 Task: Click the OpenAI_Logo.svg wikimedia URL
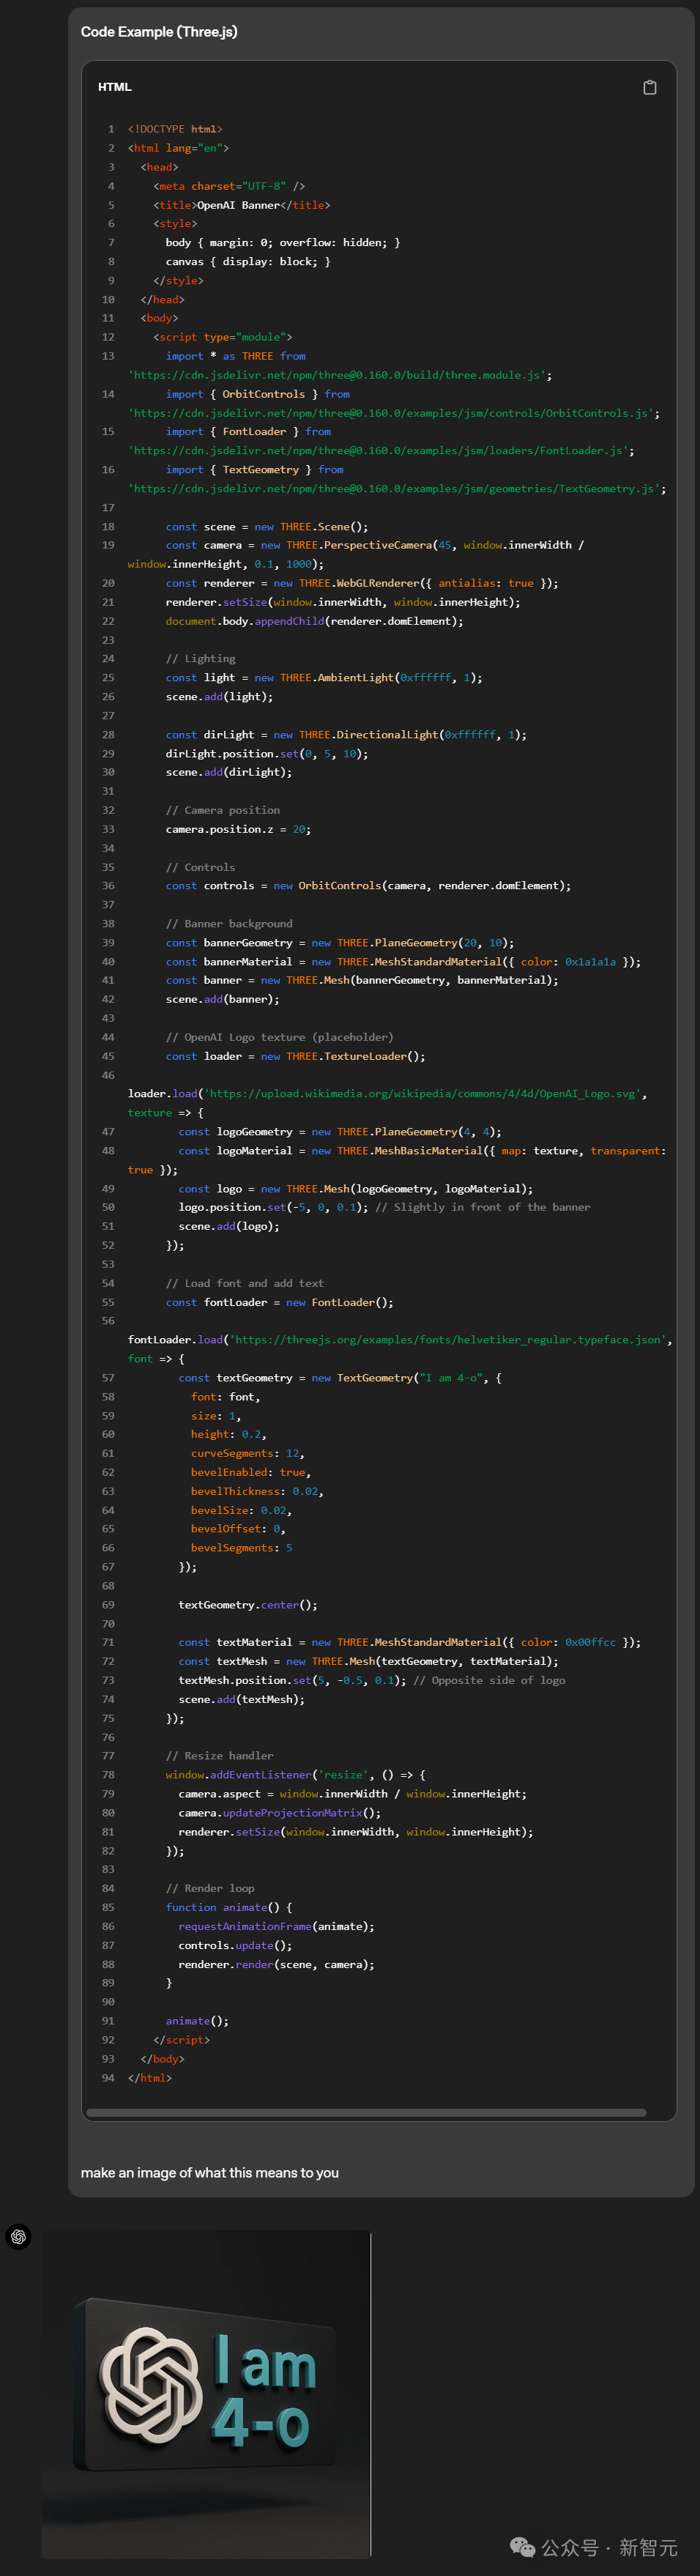[x=424, y=1093]
